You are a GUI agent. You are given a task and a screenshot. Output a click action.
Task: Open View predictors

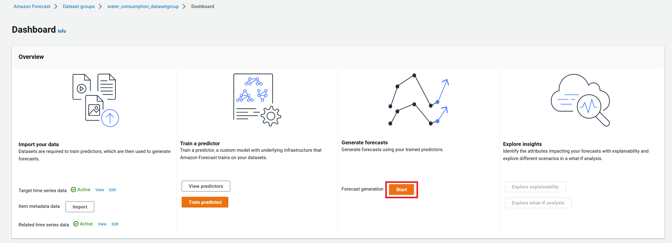click(x=206, y=186)
